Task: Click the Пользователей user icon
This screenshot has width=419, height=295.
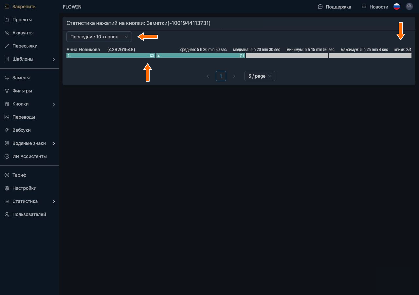Action: tap(7, 214)
